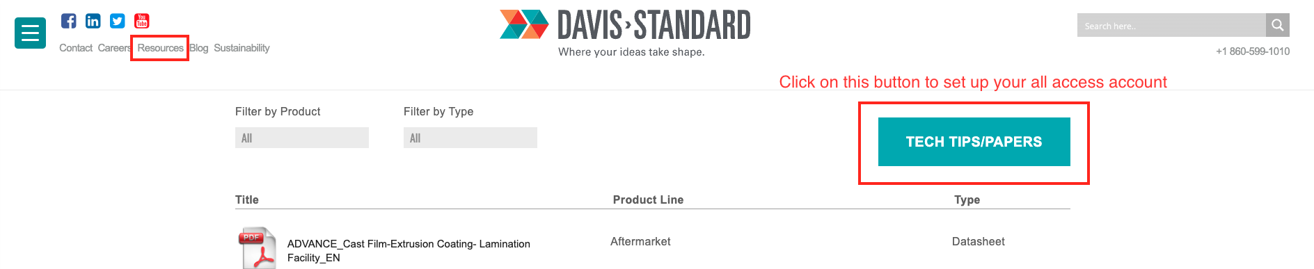
Task: Expand the Filter by Product dropdown
Action: tap(301, 138)
